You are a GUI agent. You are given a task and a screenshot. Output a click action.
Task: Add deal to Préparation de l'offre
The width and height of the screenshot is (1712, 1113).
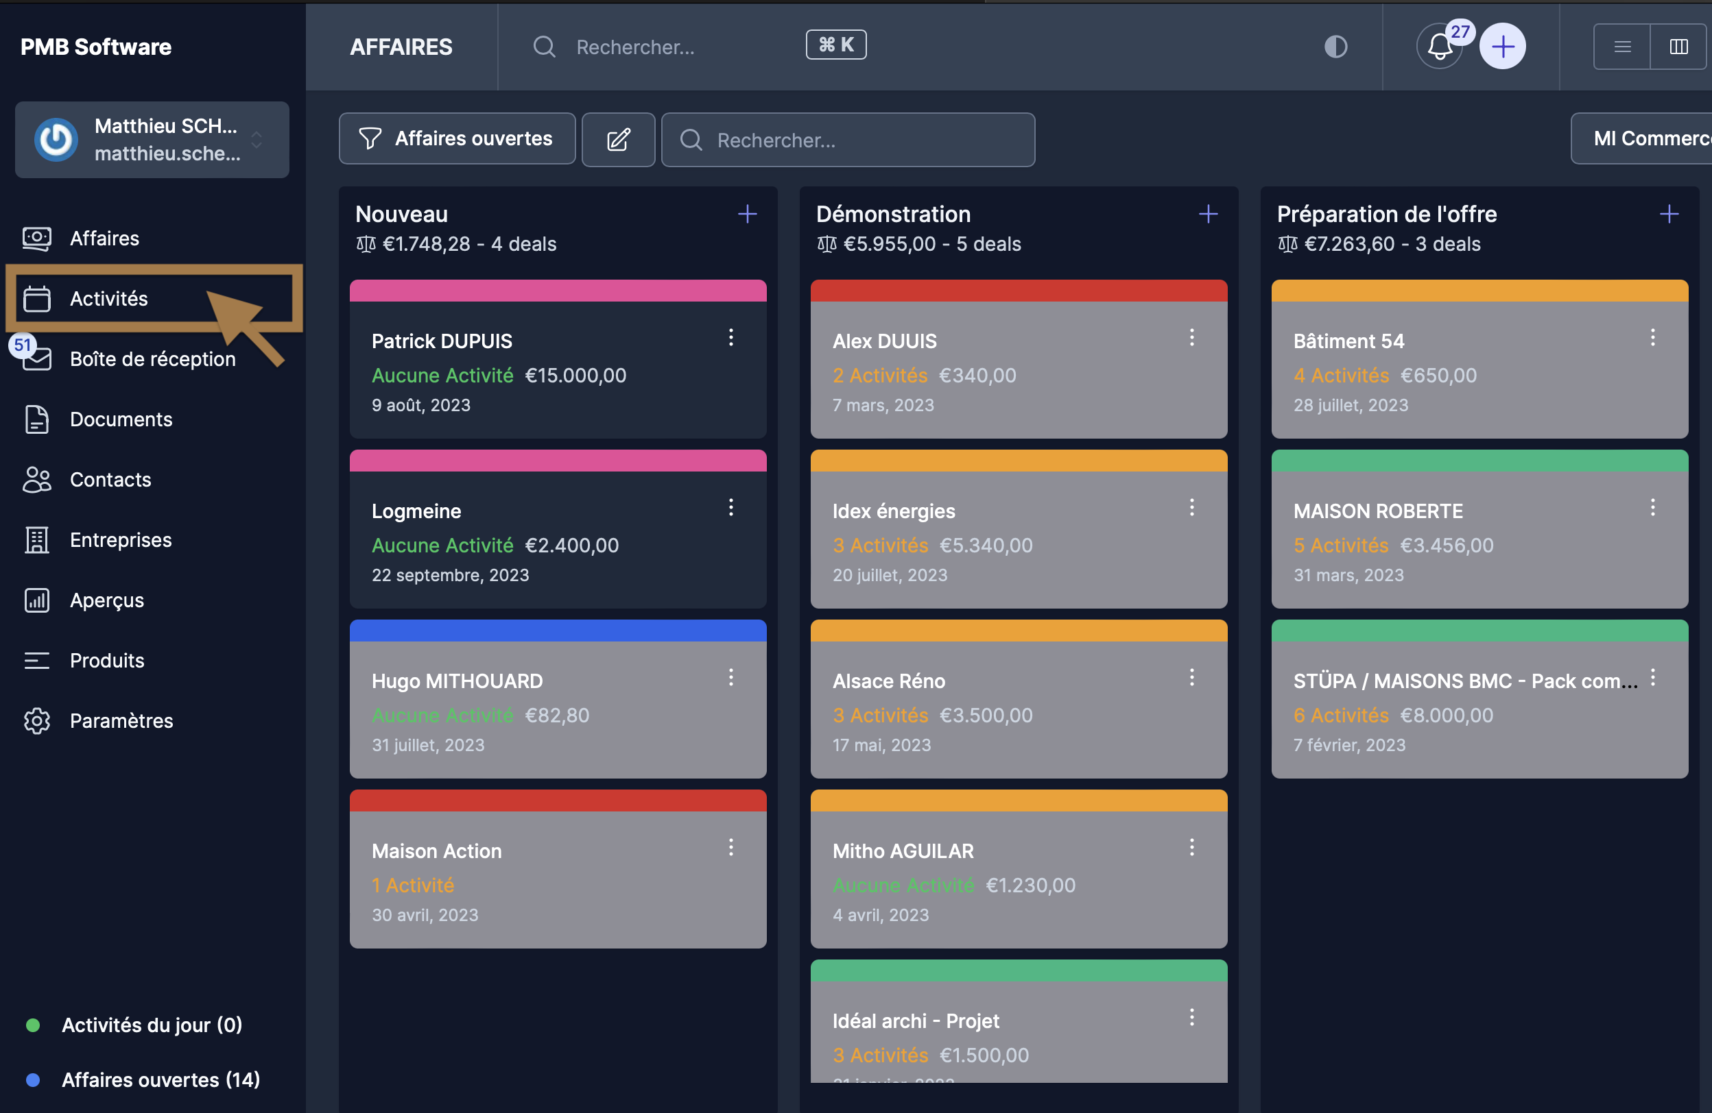[1669, 214]
